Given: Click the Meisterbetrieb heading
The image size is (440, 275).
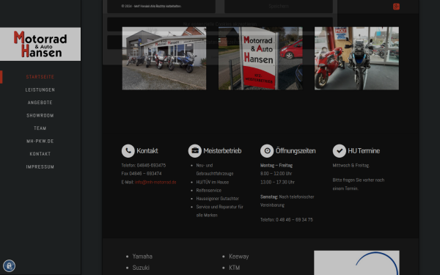Looking at the screenshot, I should (222, 150).
